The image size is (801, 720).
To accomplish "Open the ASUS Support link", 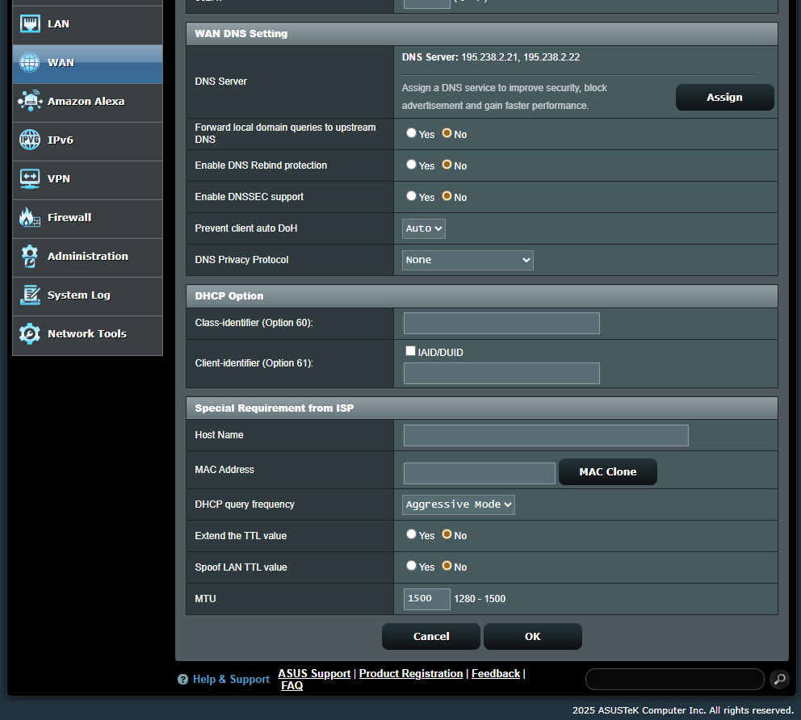I will click(x=314, y=673).
